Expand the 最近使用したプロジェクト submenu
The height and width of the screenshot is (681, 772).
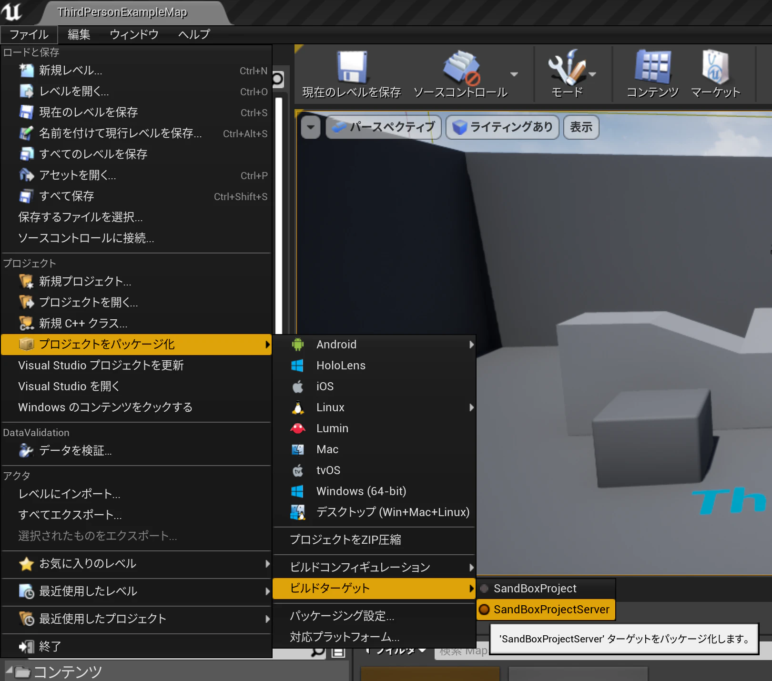(136, 619)
